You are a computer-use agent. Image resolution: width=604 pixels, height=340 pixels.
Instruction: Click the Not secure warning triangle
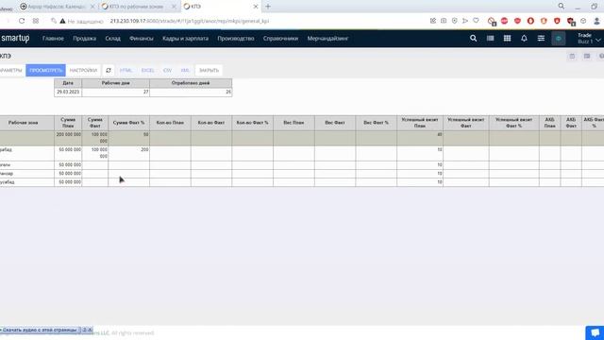pos(62,21)
